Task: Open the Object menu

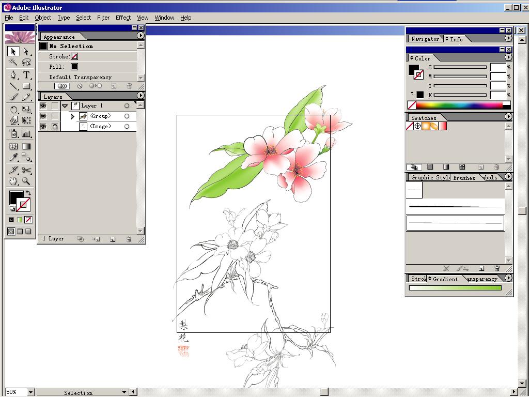Action: tap(43, 18)
